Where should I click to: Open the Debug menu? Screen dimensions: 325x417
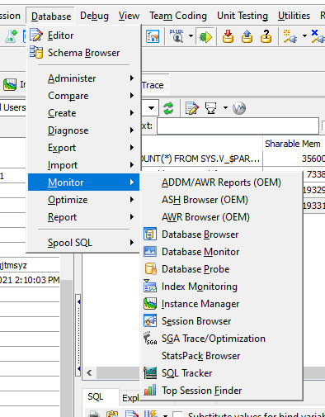(x=94, y=16)
